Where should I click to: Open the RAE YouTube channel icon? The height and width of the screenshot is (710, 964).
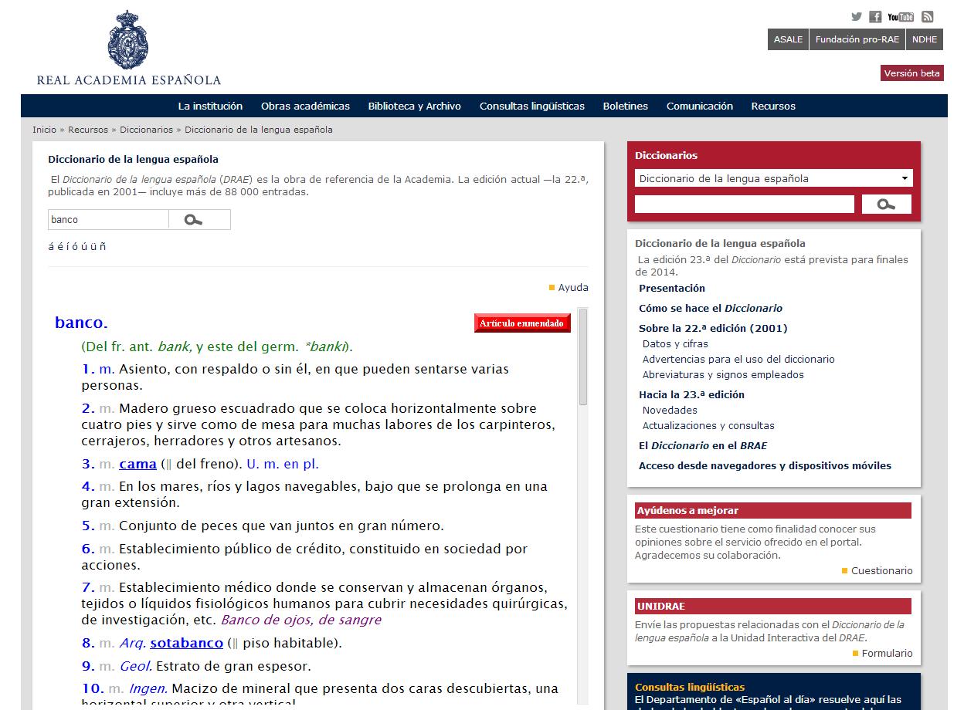point(900,17)
